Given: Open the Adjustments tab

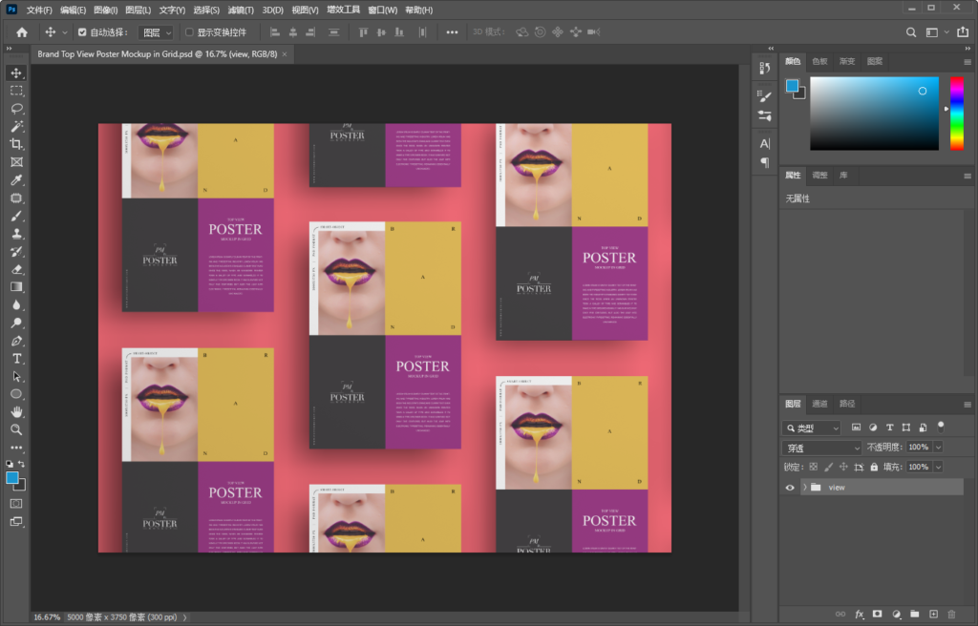Looking at the screenshot, I should 819,176.
